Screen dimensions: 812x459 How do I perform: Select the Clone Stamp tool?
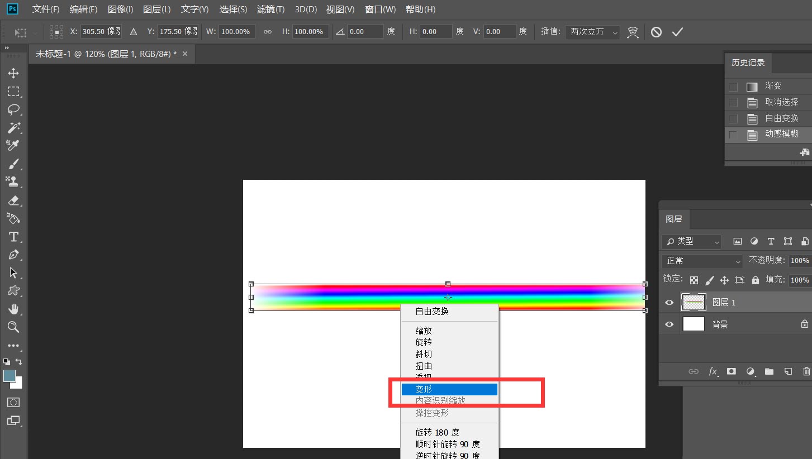click(13, 181)
